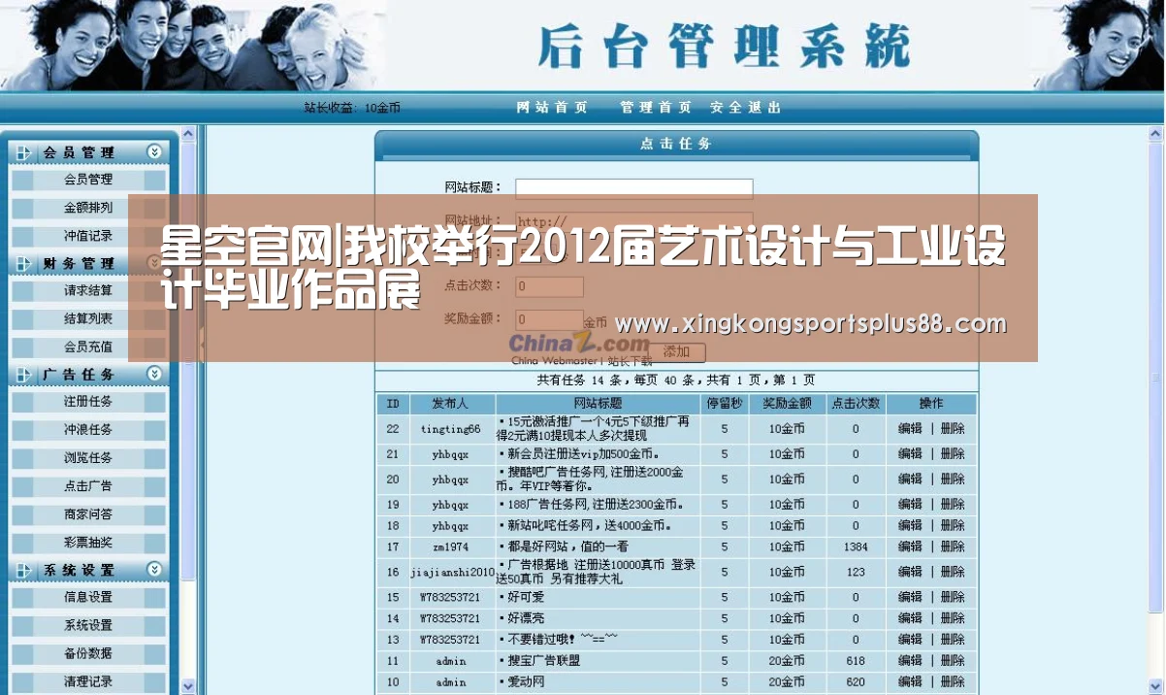Image resolution: width=1166 pixels, height=695 pixels.
Task: Click 编辑 for task ID 11
Action: 910,661
